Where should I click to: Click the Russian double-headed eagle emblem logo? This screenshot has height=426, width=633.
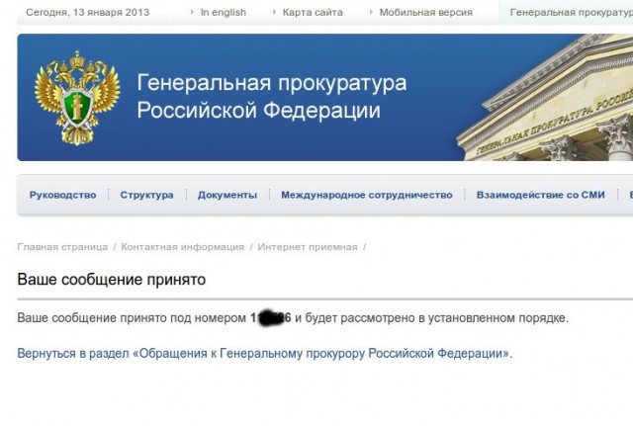(77, 98)
